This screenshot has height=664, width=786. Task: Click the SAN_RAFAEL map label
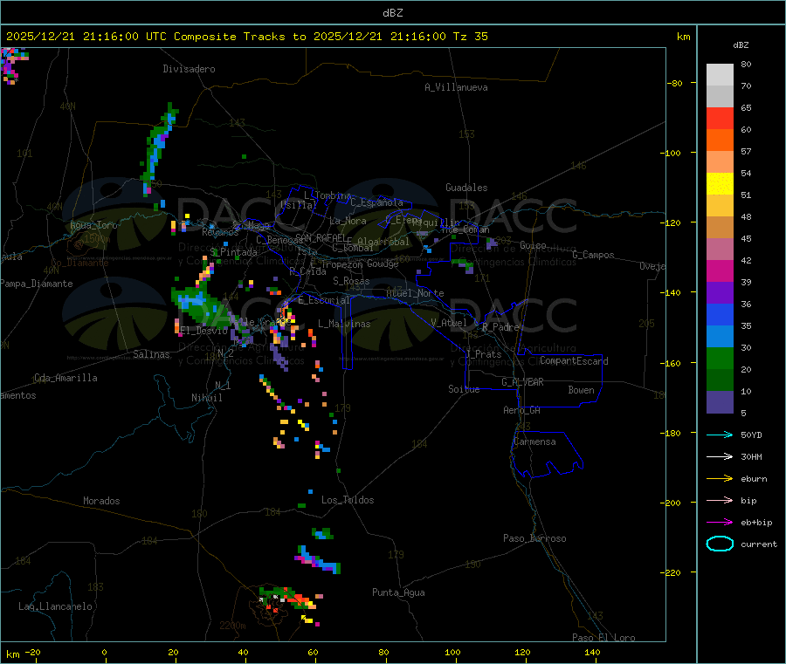pos(321,237)
